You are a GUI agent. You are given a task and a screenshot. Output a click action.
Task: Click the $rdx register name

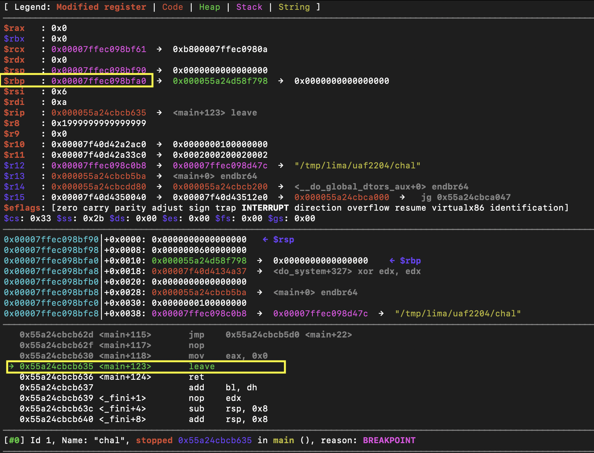tap(14, 60)
